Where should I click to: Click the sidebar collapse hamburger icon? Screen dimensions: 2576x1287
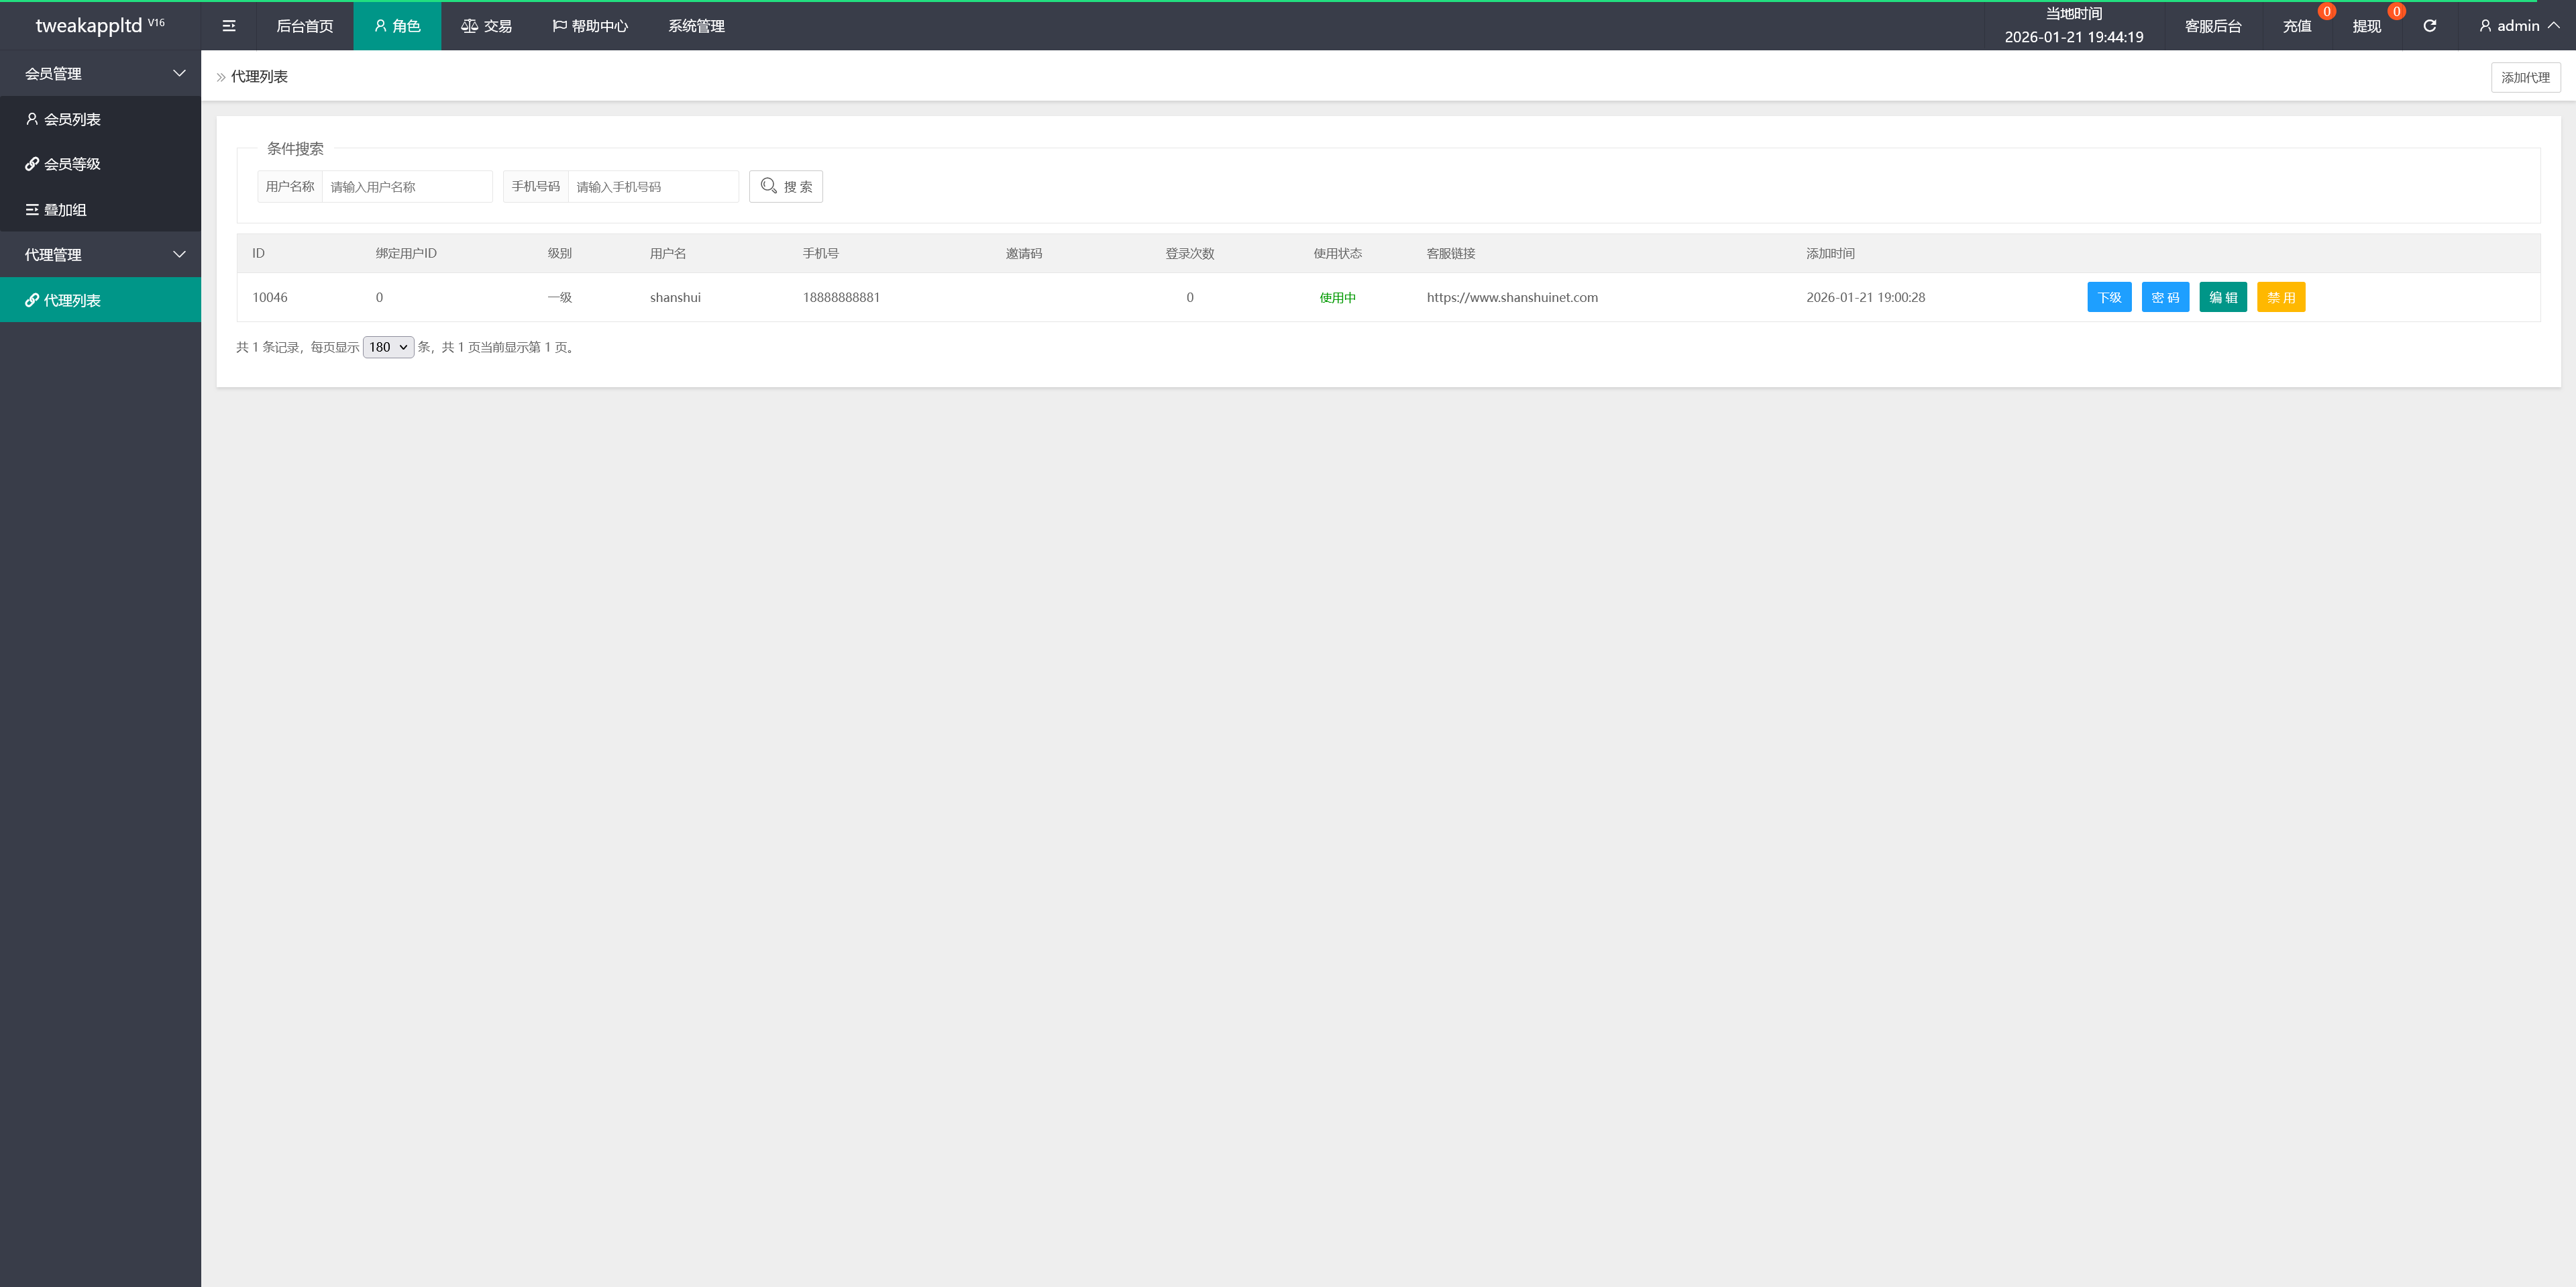point(229,26)
